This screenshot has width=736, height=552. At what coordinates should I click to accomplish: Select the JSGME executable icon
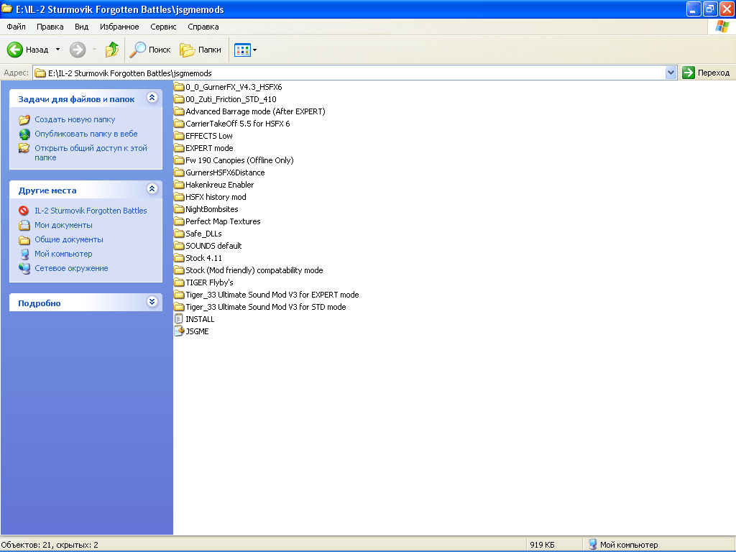click(179, 331)
